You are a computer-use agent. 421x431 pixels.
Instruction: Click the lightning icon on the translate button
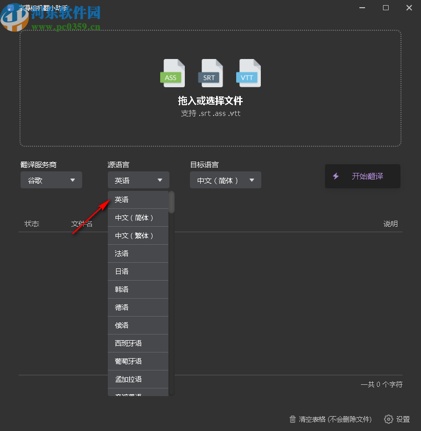[x=336, y=177]
